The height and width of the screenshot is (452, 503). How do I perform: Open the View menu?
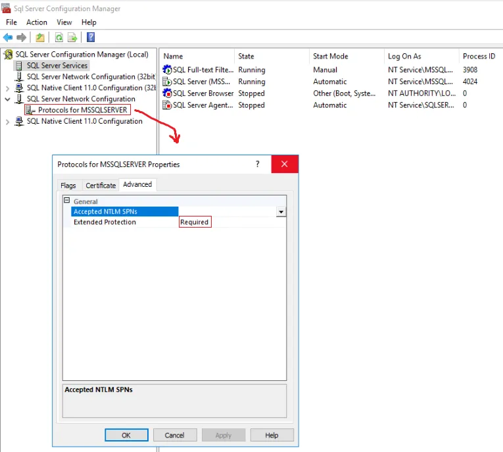click(x=64, y=22)
